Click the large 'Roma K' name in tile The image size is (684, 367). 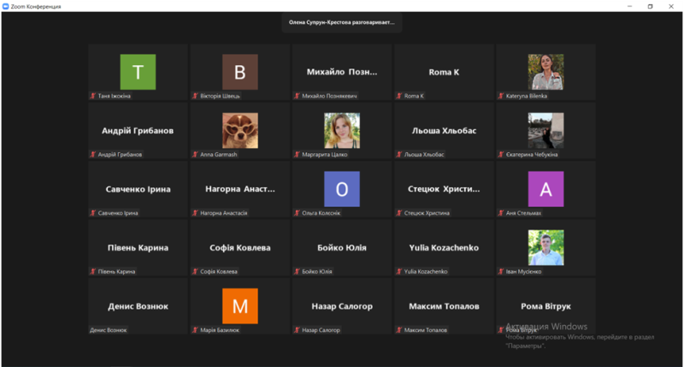444,72
